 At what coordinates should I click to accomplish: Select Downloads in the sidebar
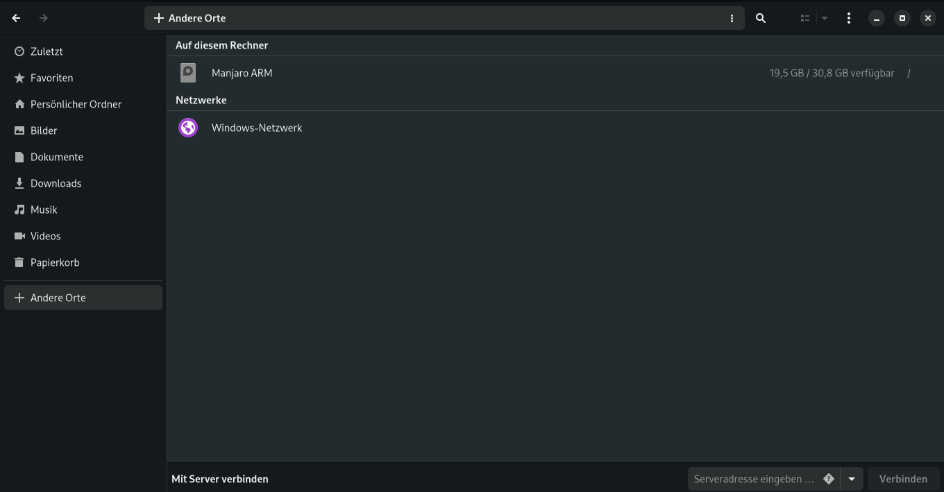point(56,183)
